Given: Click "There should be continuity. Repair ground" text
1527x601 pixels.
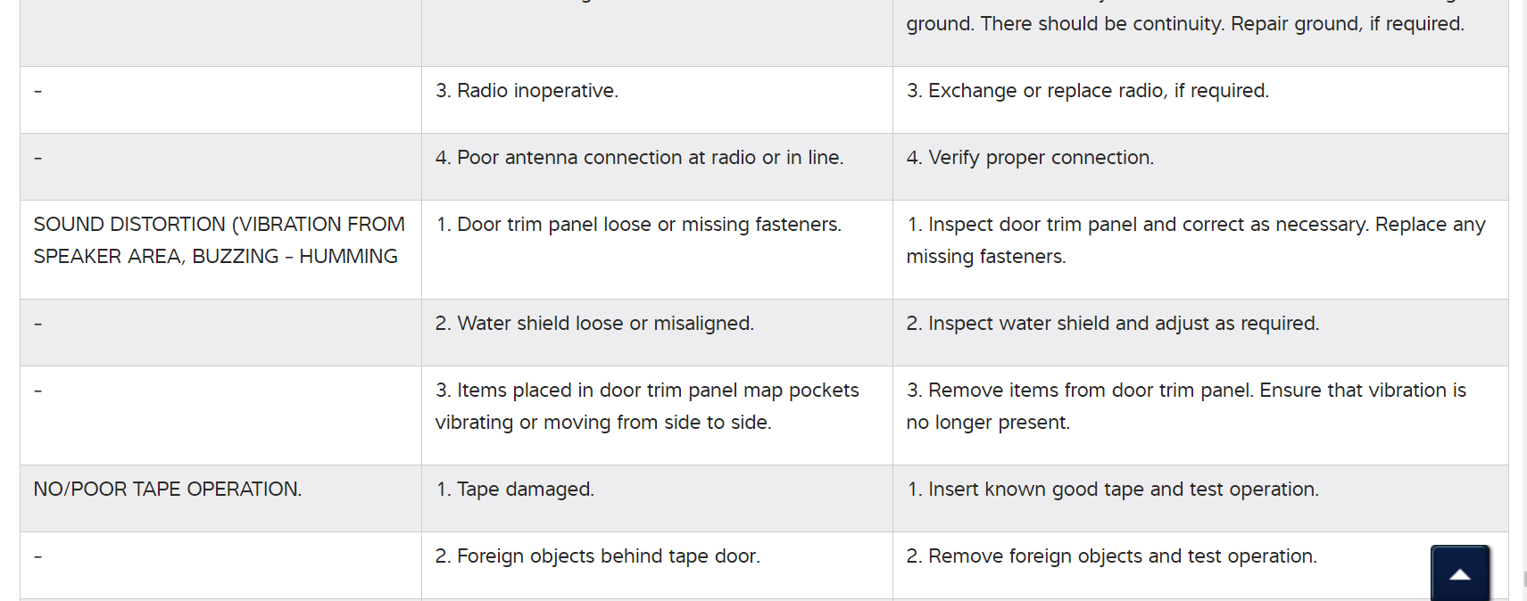Looking at the screenshot, I should coord(1185,24).
